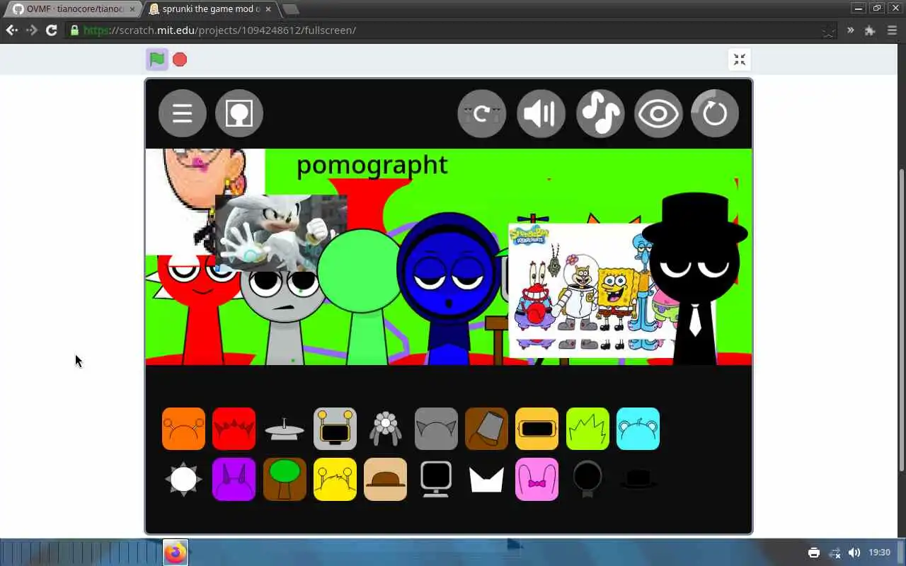Screen dimensions: 906x566
Task: Click the page vertical scrollbar
Action: (901, 320)
